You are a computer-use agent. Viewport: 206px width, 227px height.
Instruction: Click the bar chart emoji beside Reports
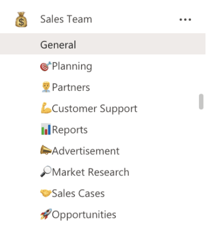[46, 130]
